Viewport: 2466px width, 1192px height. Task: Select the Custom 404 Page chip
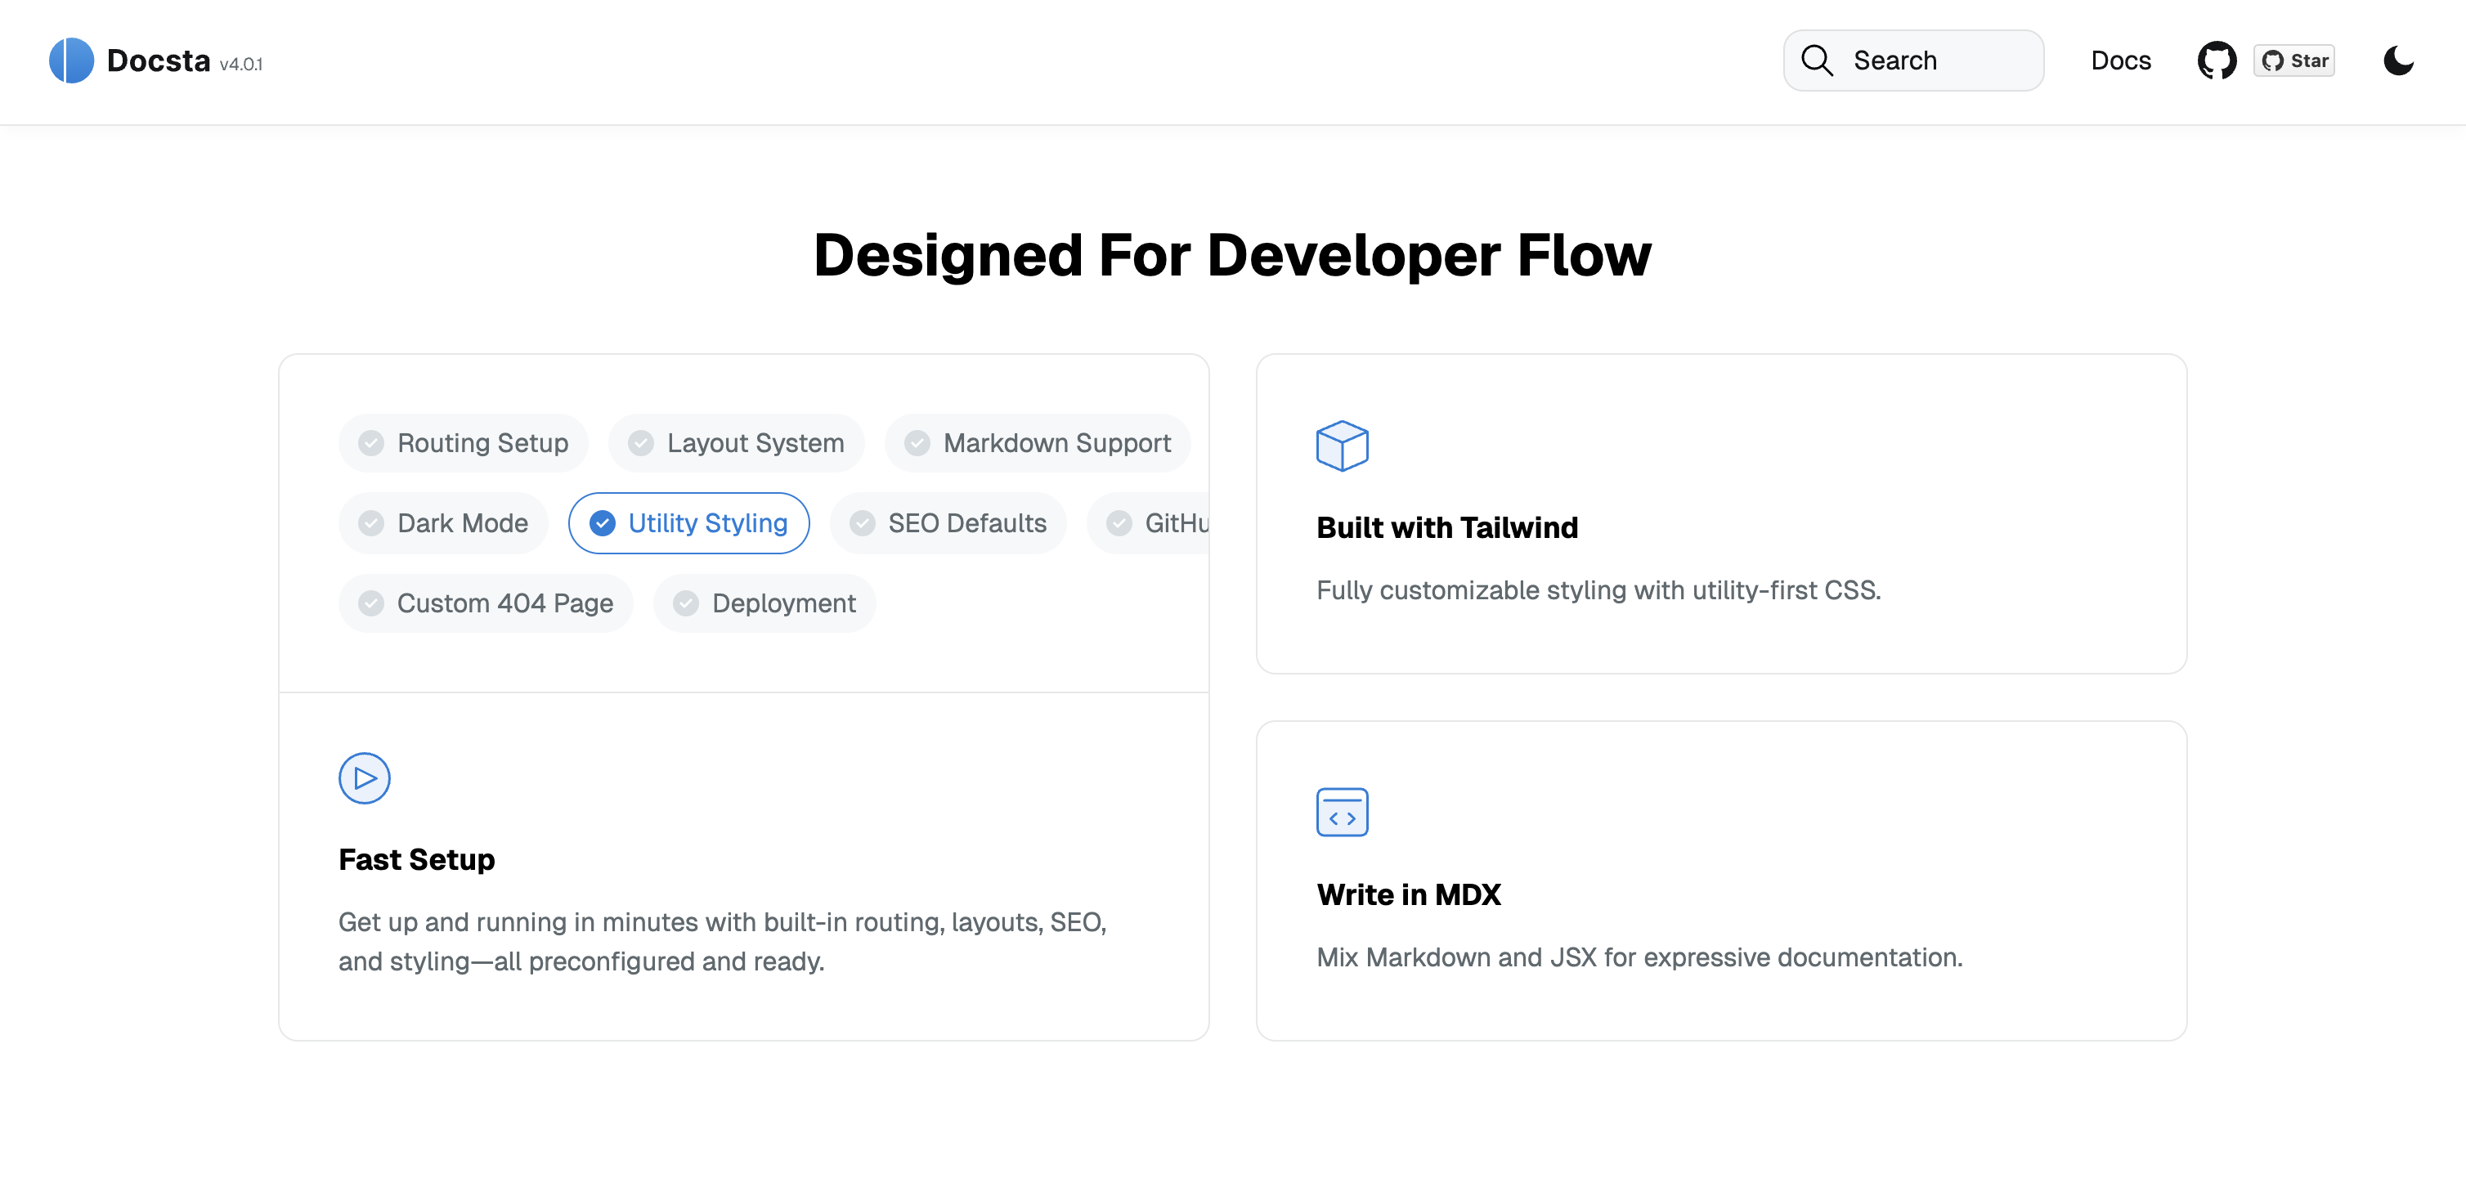pos(486,603)
